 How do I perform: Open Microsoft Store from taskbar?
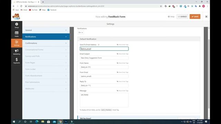click(x=48, y=122)
